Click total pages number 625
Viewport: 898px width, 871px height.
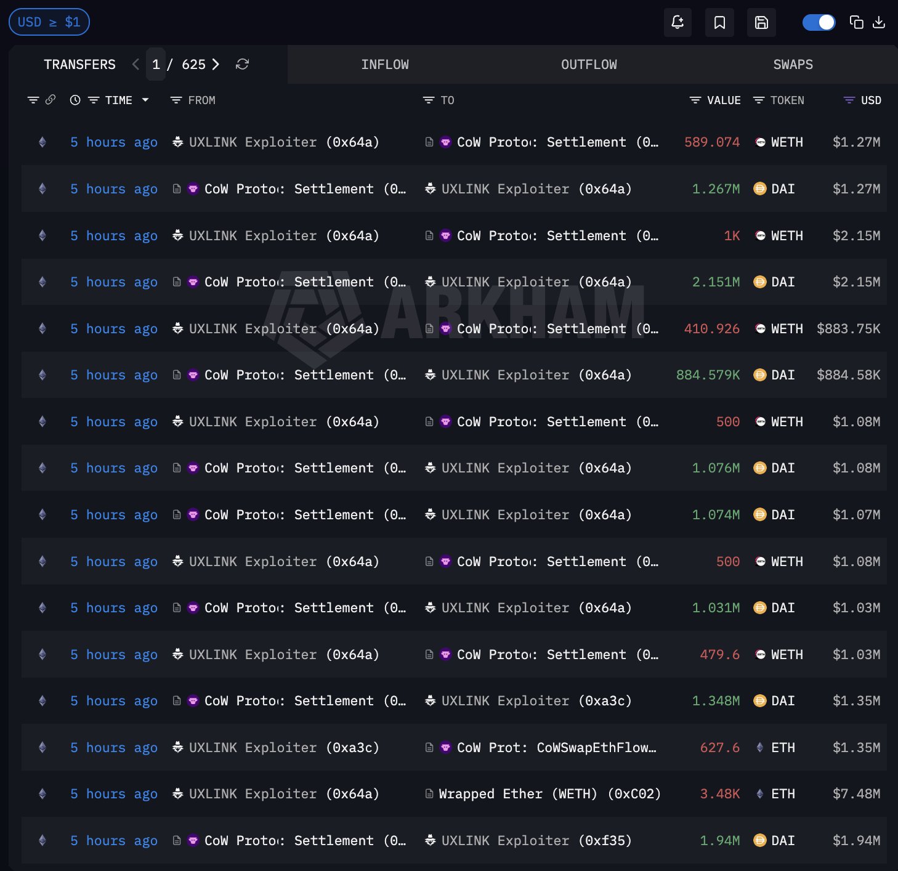(193, 65)
